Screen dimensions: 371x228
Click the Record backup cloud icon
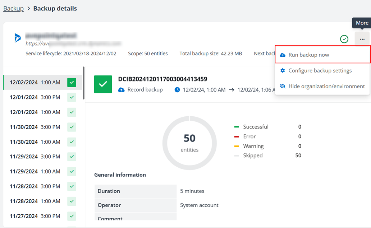click(x=122, y=90)
